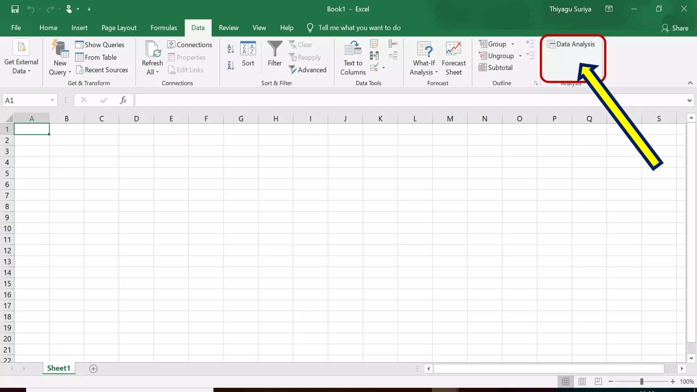Screen dimensions: 697x392
Task: Click the zoom slider handle
Action: (642, 382)
